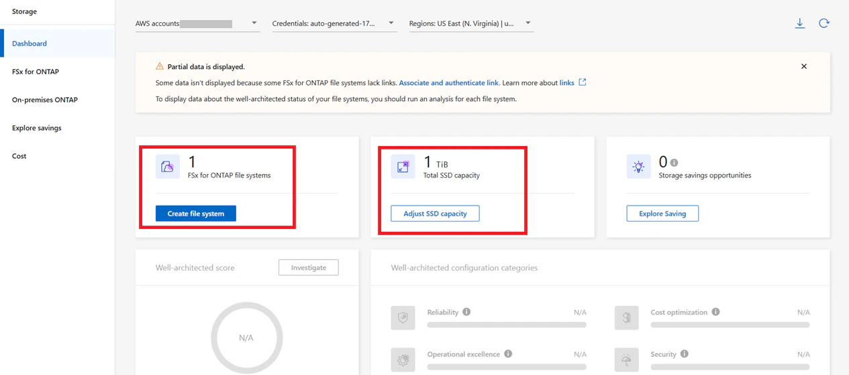This screenshot has width=849, height=375.
Task: Click the Cost optimization category icon
Action: pos(627,318)
